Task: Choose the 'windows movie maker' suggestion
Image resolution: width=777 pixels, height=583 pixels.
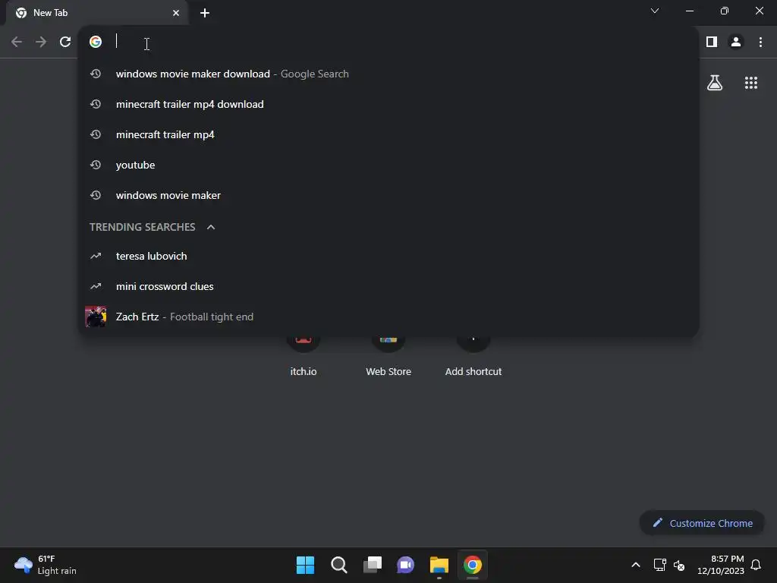Action: [x=388, y=195]
